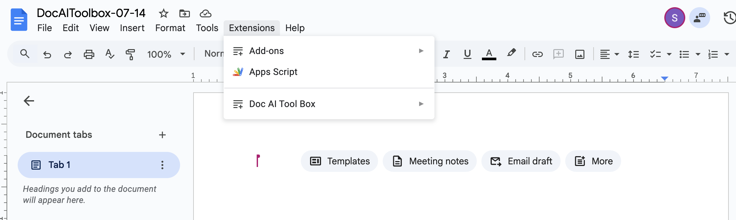The image size is (736, 220).
Task: Click the add comment icon
Action: tap(558, 54)
